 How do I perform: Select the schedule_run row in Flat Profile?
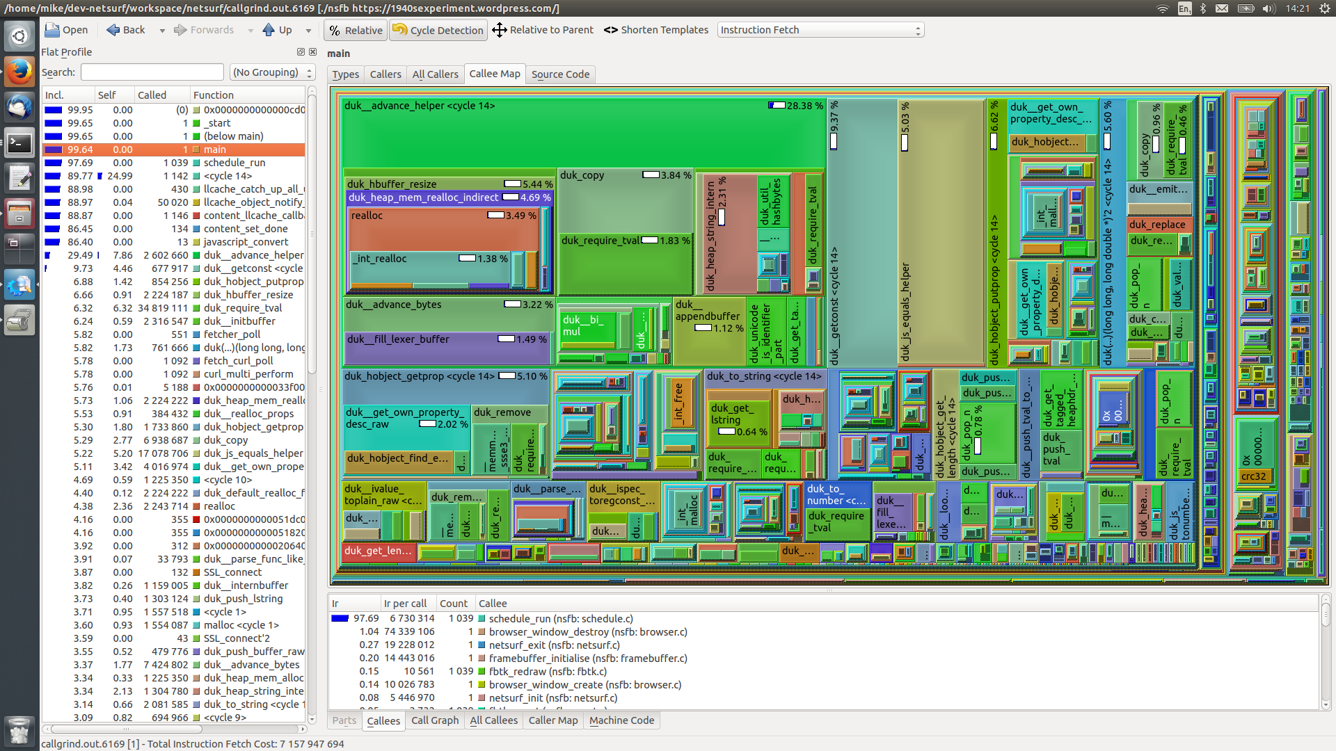point(174,163)
